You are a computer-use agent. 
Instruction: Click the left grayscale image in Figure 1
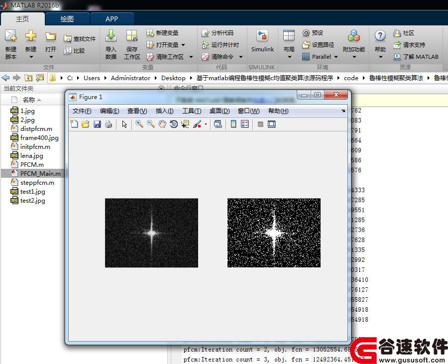[151, 233]
